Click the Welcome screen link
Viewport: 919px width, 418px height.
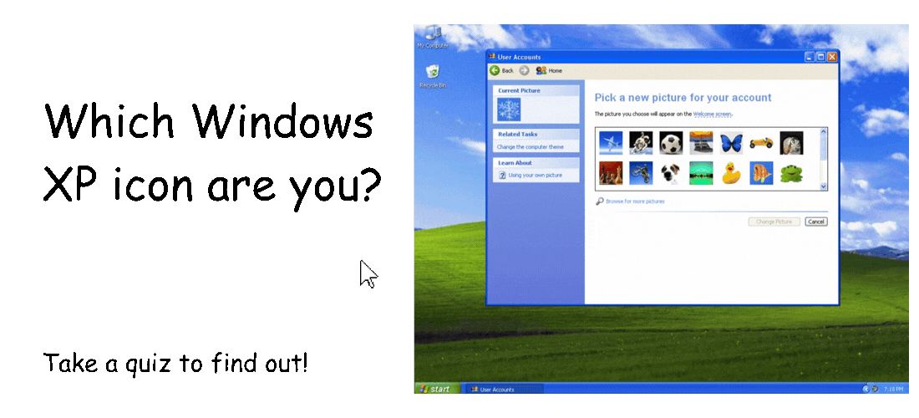[713, 115]
